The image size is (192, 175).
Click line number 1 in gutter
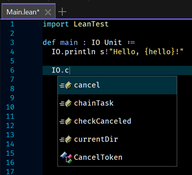pyautogui.click(x=12, y=24)
